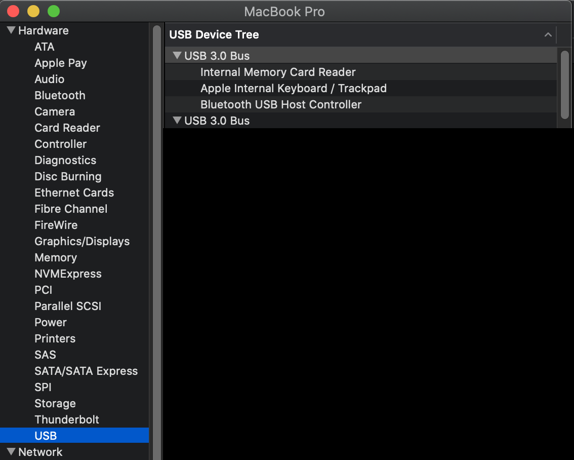Open the NVMExpress category
Image resolution: width=574 pixels, height=460 pixels.
point(68,274)
